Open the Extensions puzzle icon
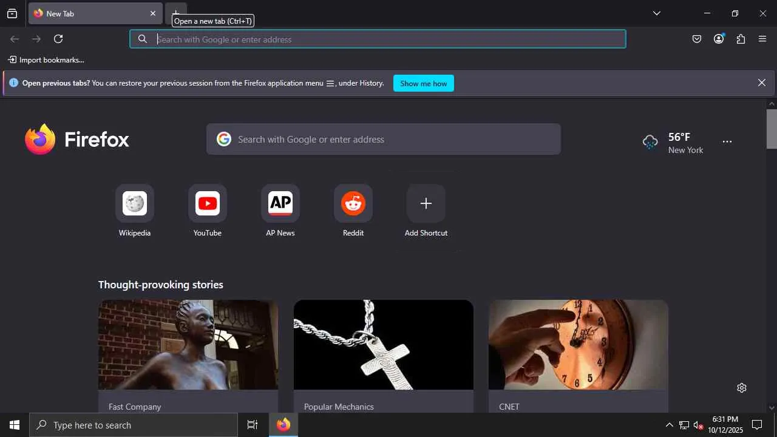 (741, 39)
